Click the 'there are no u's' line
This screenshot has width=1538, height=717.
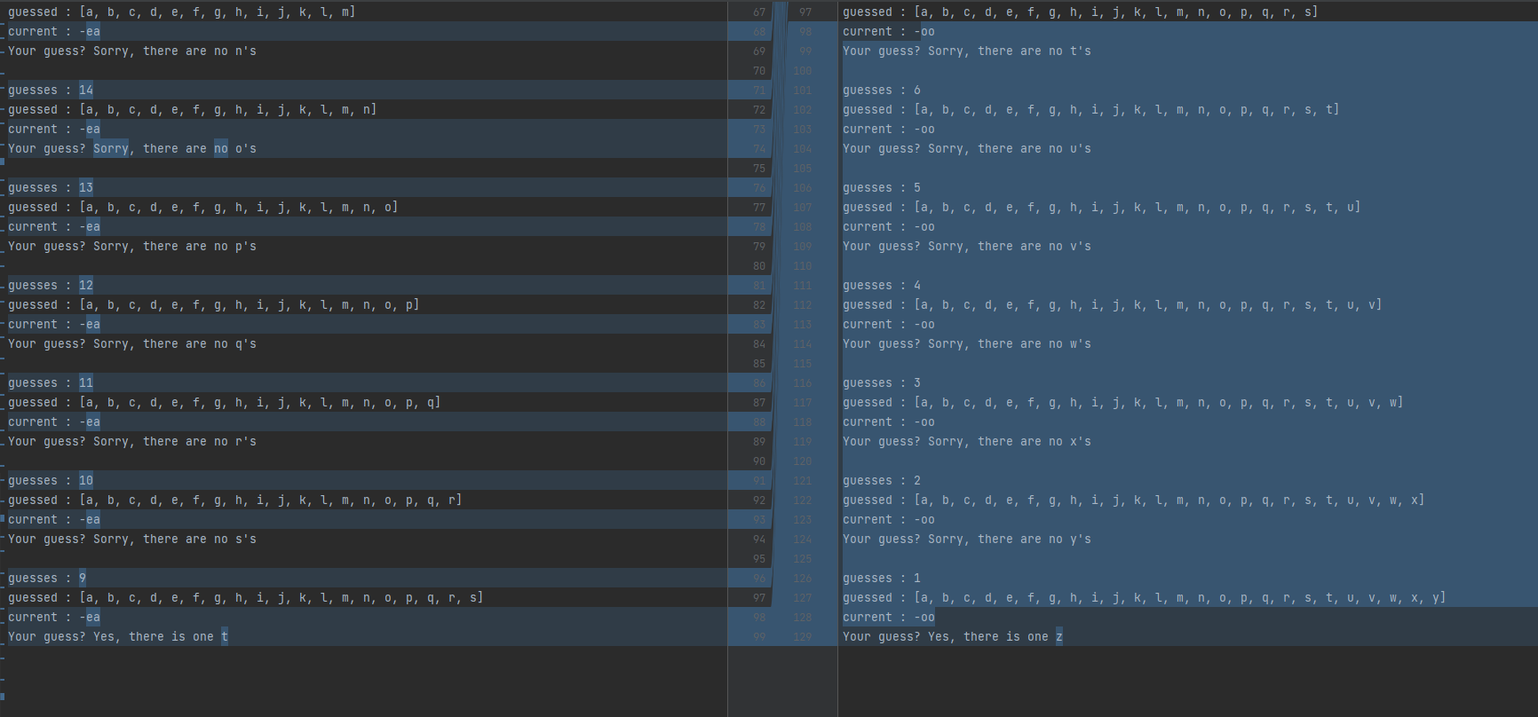tap(1034, 149)
